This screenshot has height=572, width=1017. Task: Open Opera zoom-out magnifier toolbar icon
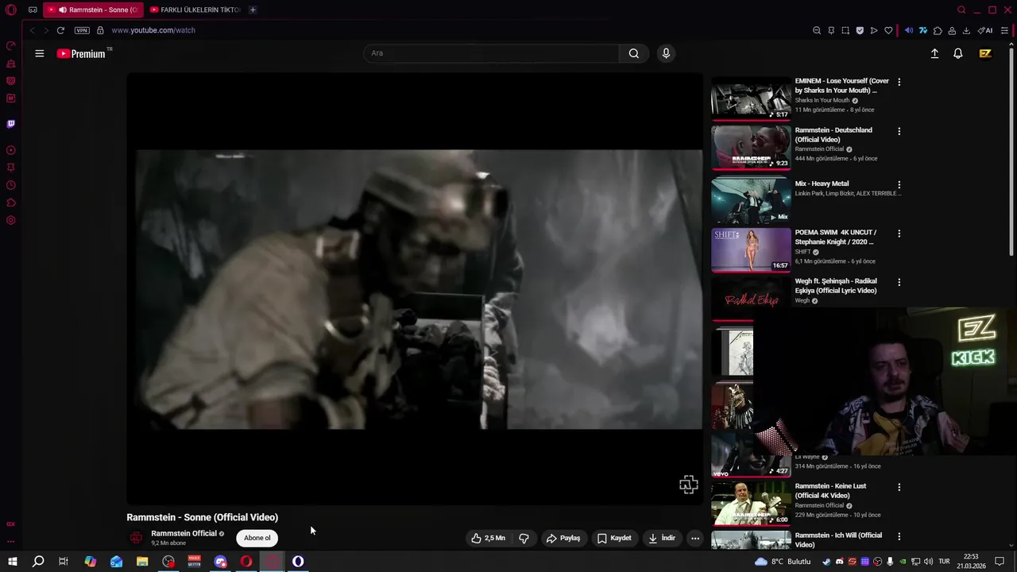(x=817, y=30)
